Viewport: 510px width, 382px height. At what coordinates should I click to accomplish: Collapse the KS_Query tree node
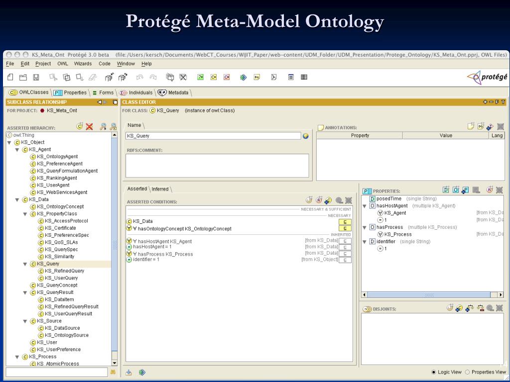(25, 264)
